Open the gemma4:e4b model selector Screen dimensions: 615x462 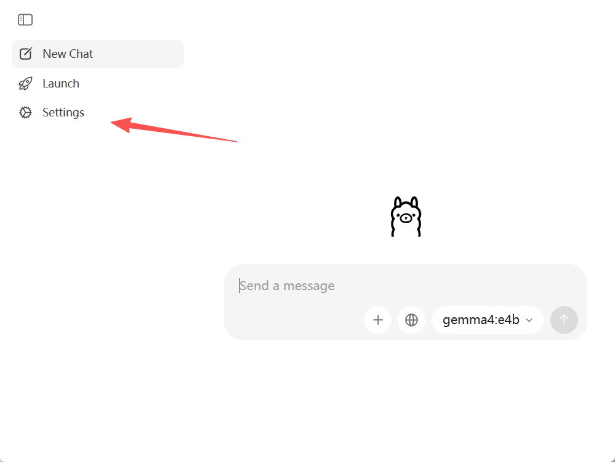(488, 320)
